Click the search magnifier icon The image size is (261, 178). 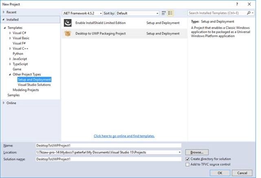click(249, 13)
